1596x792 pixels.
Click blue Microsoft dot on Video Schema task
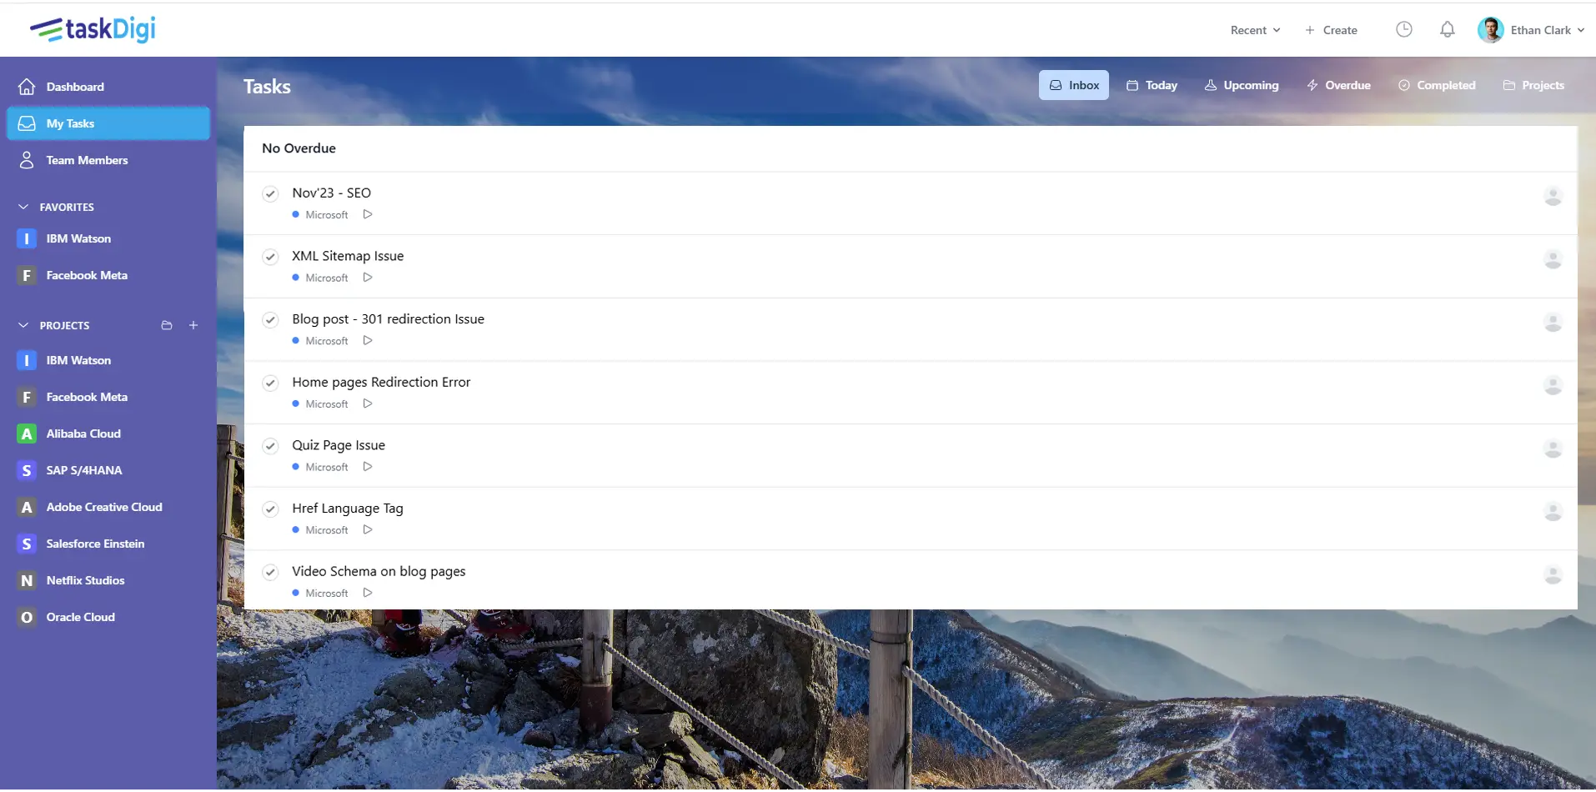[296, 593]
